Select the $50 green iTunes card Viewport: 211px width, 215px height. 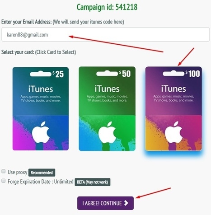[107, 109]
